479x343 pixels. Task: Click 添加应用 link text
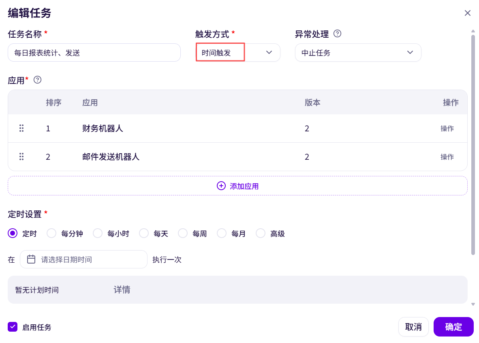click(x=244, y=186)
